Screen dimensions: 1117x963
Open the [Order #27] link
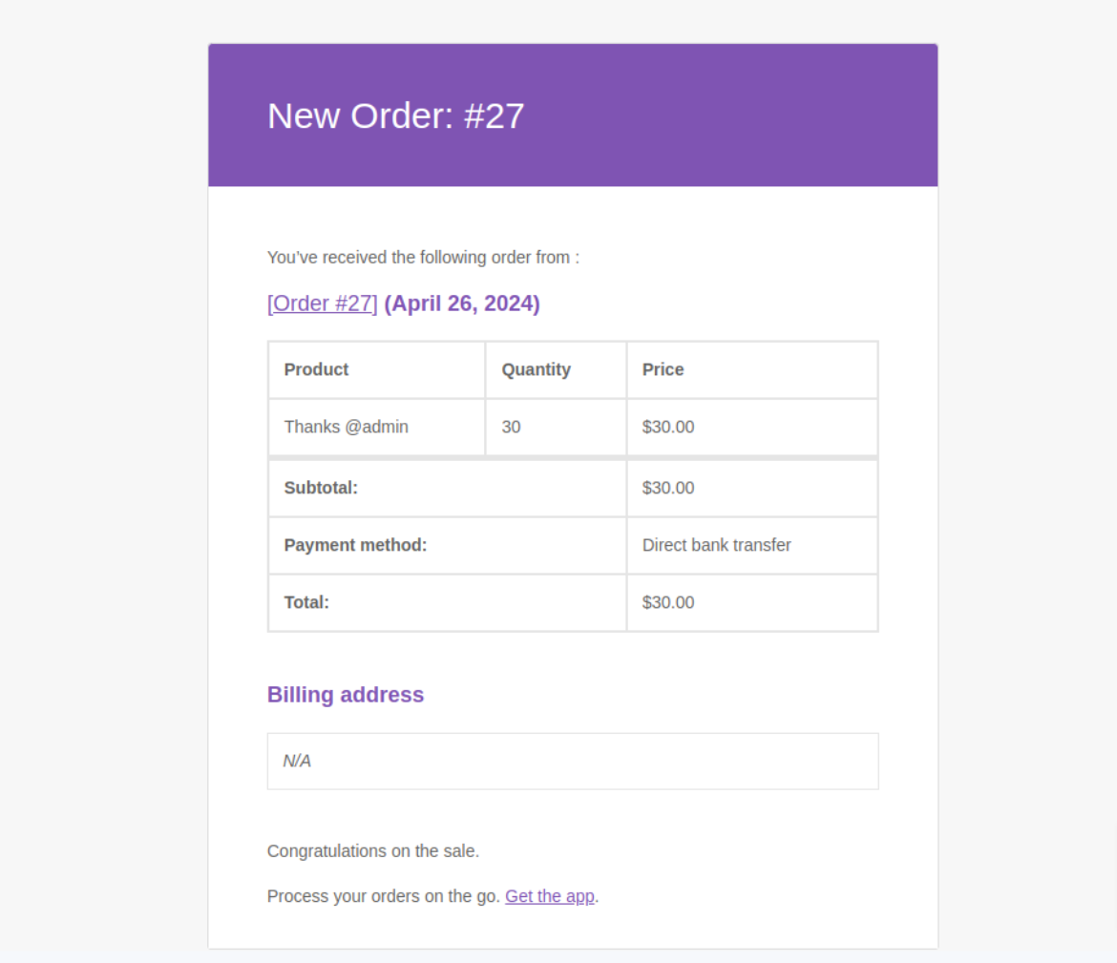[x=322, y=304]
